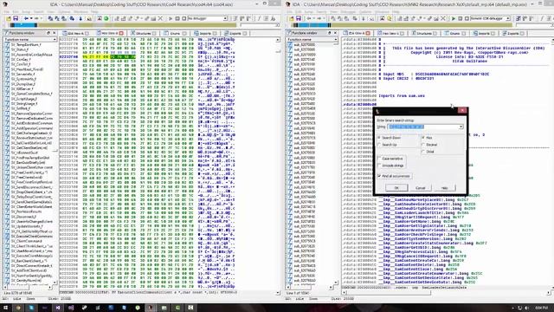Select SV_Status_f in left functions list
Image resolution: width=554 pixels, height=312 pixels.
(x=19, y=50)
